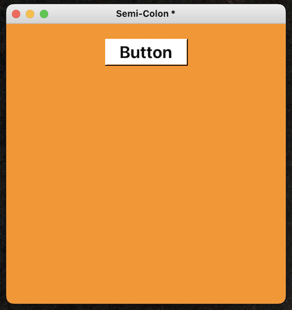This screenshot has height=310, width=292.
Task: Minimize the window using the yellow dot
Action: click(x=30, y=14)
